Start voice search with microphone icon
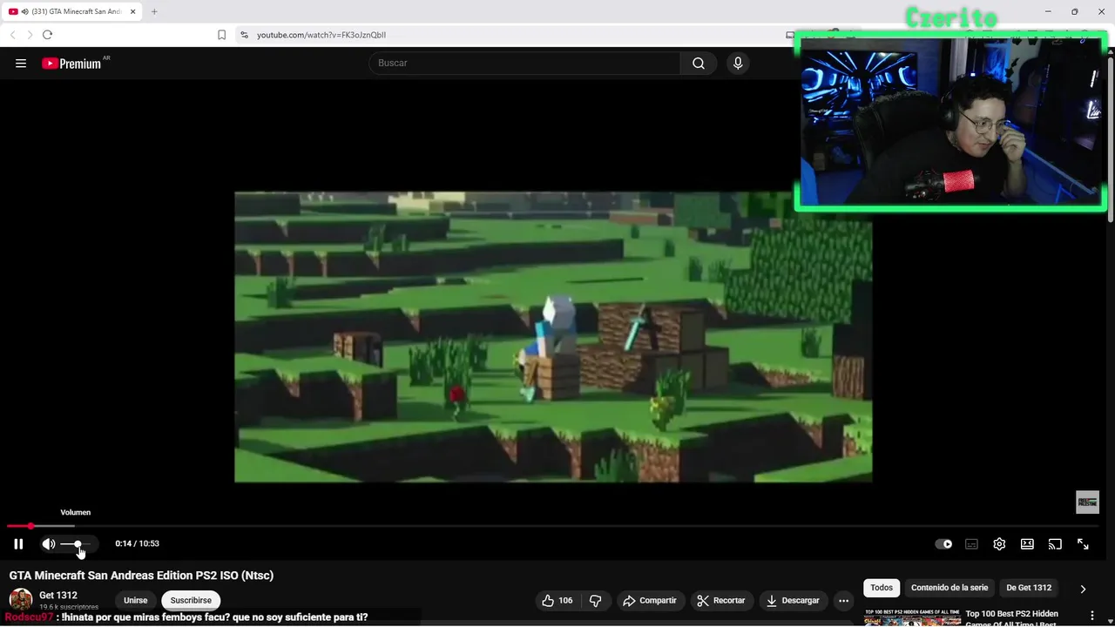 tap(738, 63)
